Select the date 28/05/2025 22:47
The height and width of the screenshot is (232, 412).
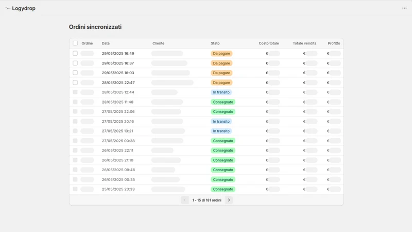[118, 82]
